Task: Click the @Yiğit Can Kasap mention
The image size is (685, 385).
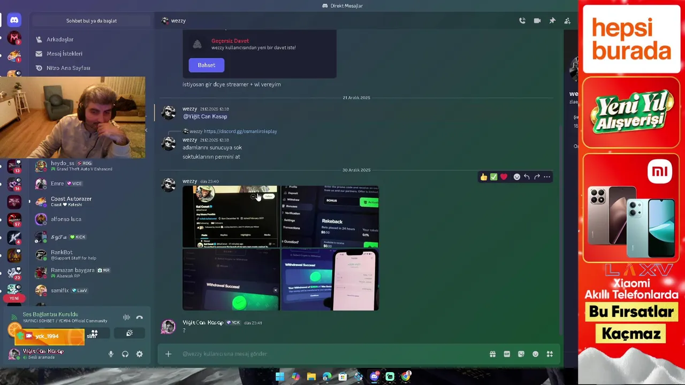Action: (x=205, y=117)
